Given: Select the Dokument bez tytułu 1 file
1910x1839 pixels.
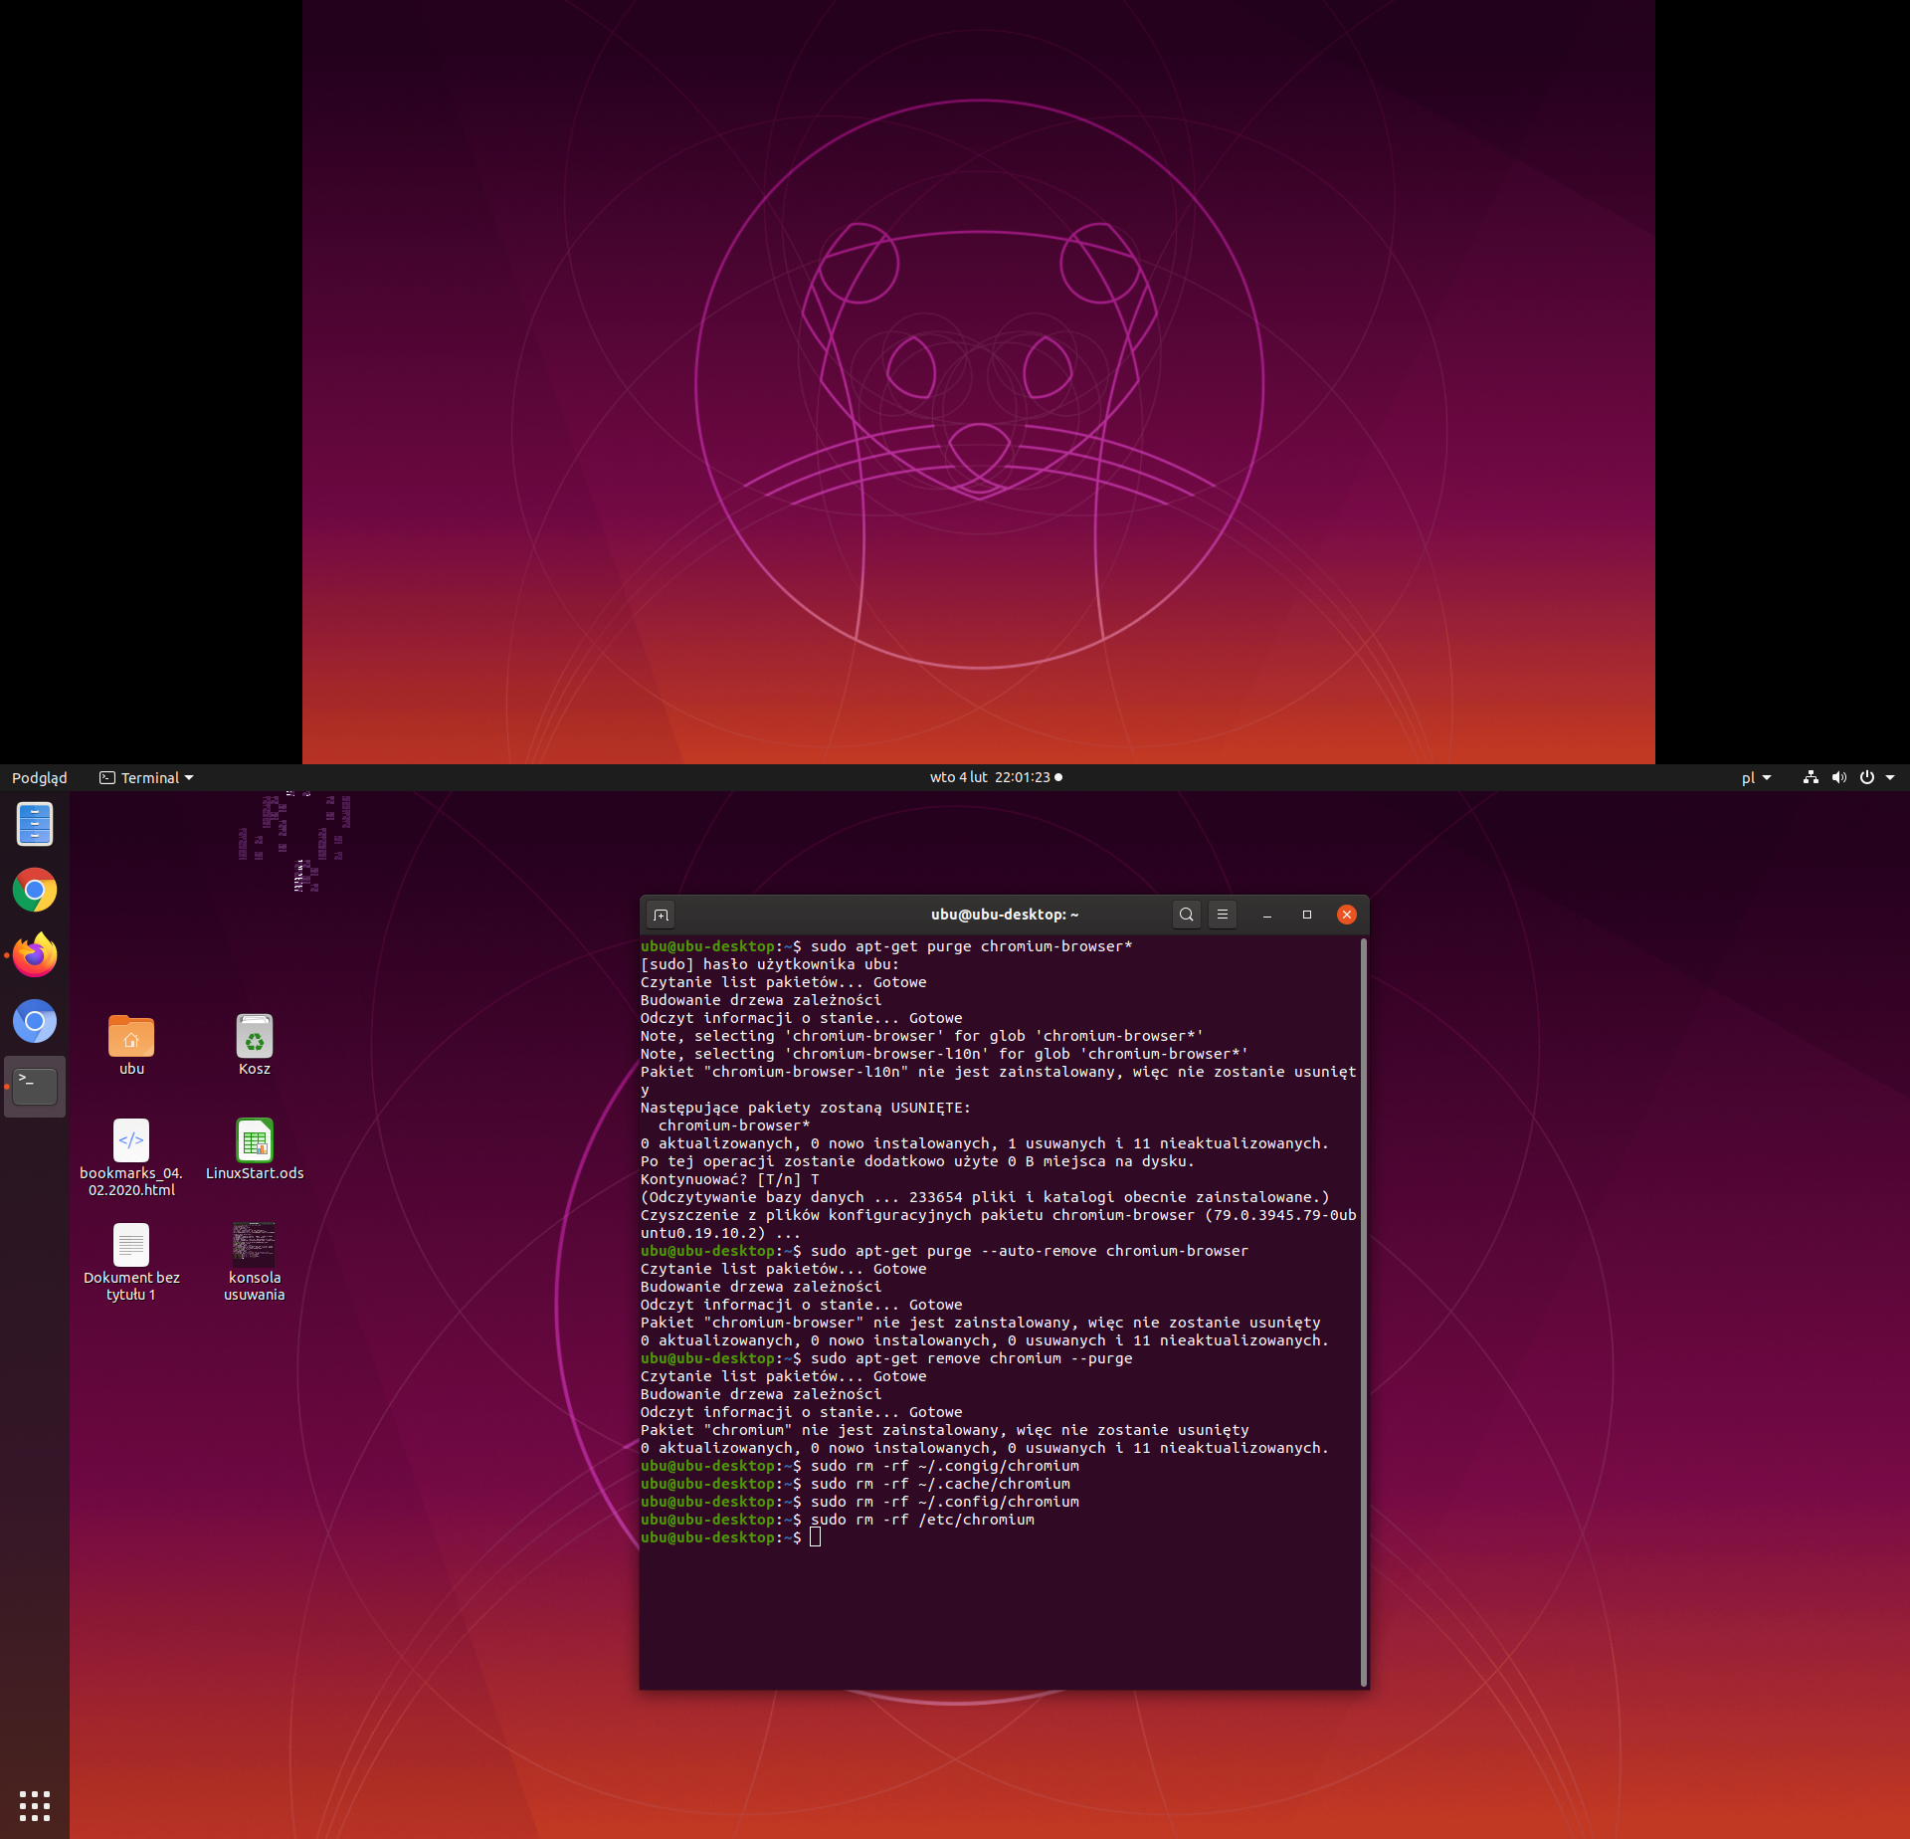Looking at the screenshot, I should pos(131,1262).
